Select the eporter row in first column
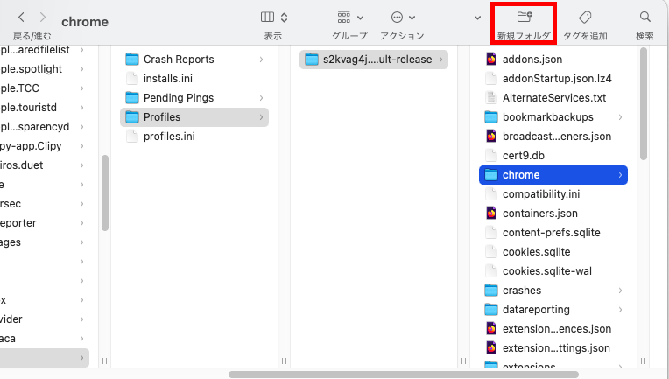This screenshot has height=379, width=669. coord(45,223)
